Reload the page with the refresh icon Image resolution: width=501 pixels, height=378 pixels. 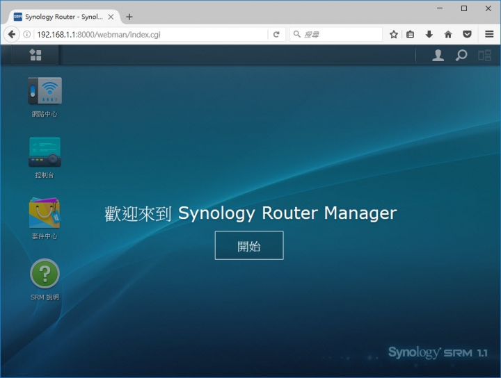coord(276,34)
